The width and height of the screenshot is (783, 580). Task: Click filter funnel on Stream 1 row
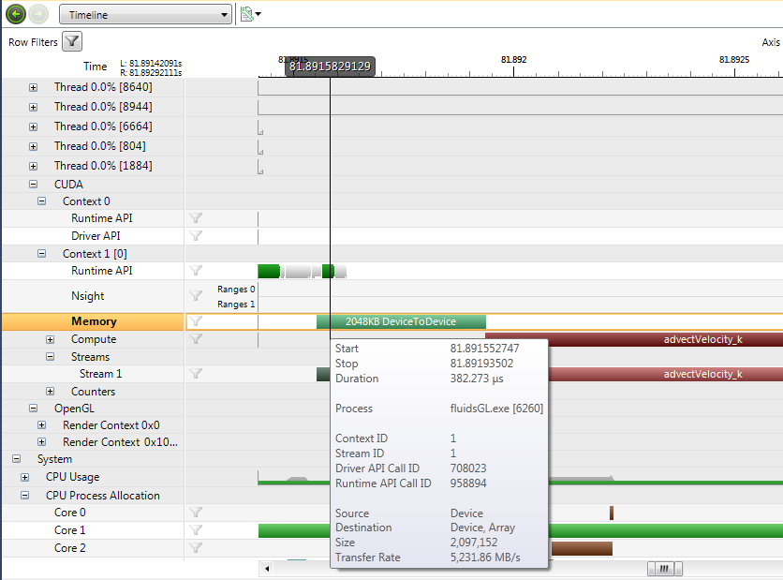tap(196, 374)
